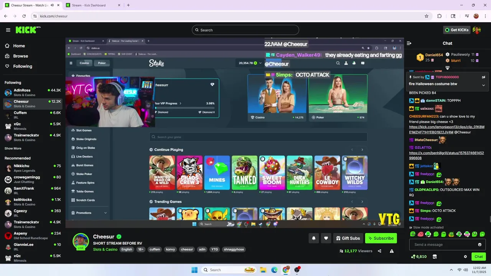The image size is (491, 276).
Task: Select the konvy tag
Action: click(170, 250)
